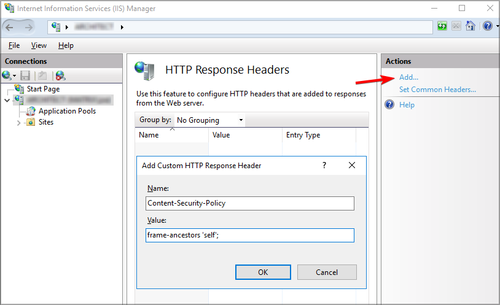Expand the breadcrumb arrow after server name

tap(122, 27)
